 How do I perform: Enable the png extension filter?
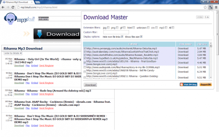click(117, 28)
